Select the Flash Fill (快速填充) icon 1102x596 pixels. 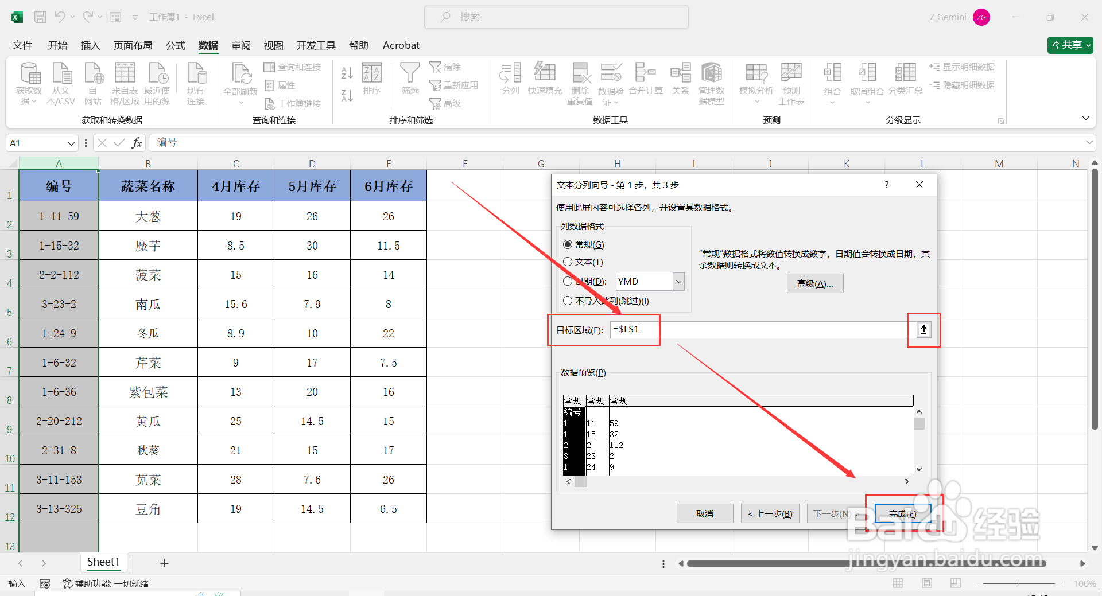(x=545, y=82)
